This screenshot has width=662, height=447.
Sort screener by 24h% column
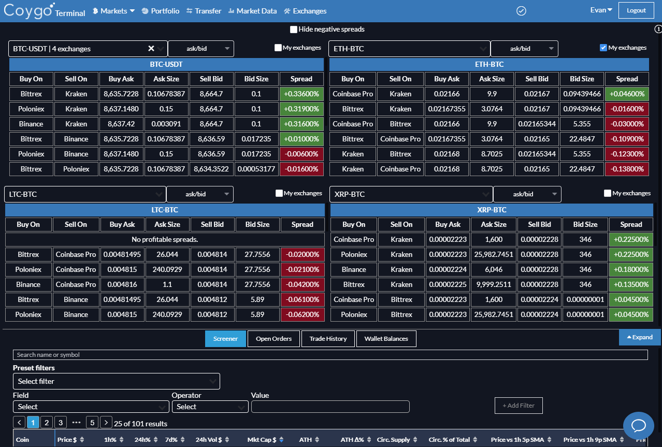pyautogui.click(x=155, y=440)
